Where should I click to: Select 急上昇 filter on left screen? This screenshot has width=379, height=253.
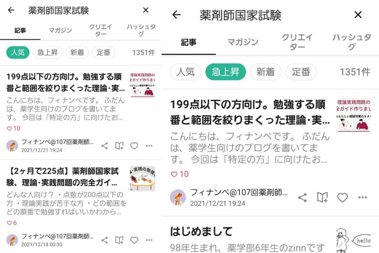point(48,52)
